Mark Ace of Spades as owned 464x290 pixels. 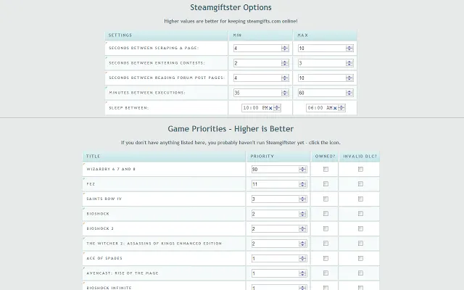[326, 258]
